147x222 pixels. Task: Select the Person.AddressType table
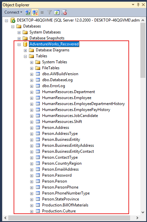pyautogui.click(x=60, y=134)
